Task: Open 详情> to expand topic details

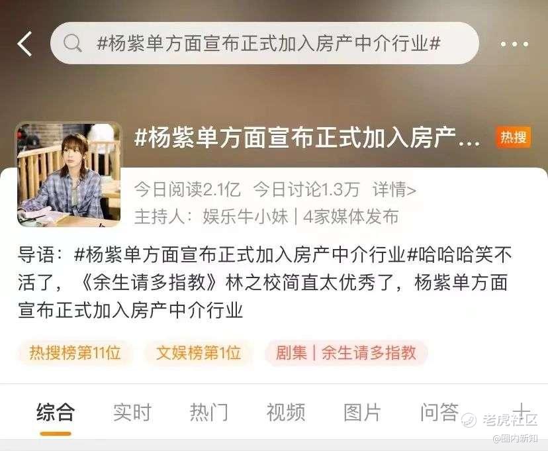Action: 394,190
